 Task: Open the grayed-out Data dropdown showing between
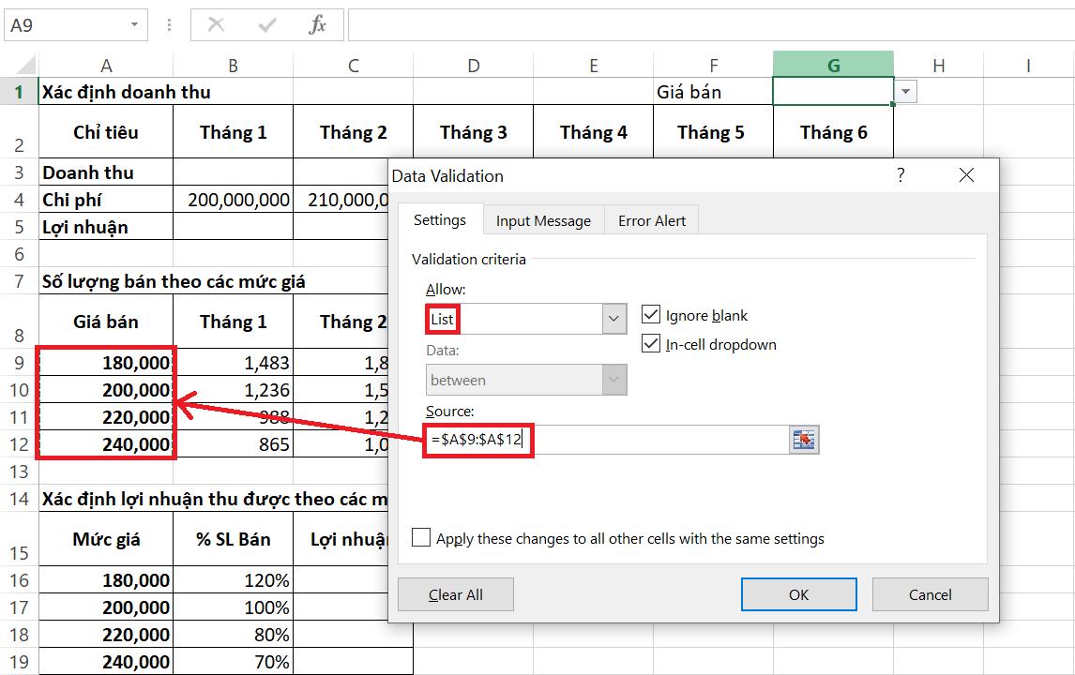click(614, 380)
